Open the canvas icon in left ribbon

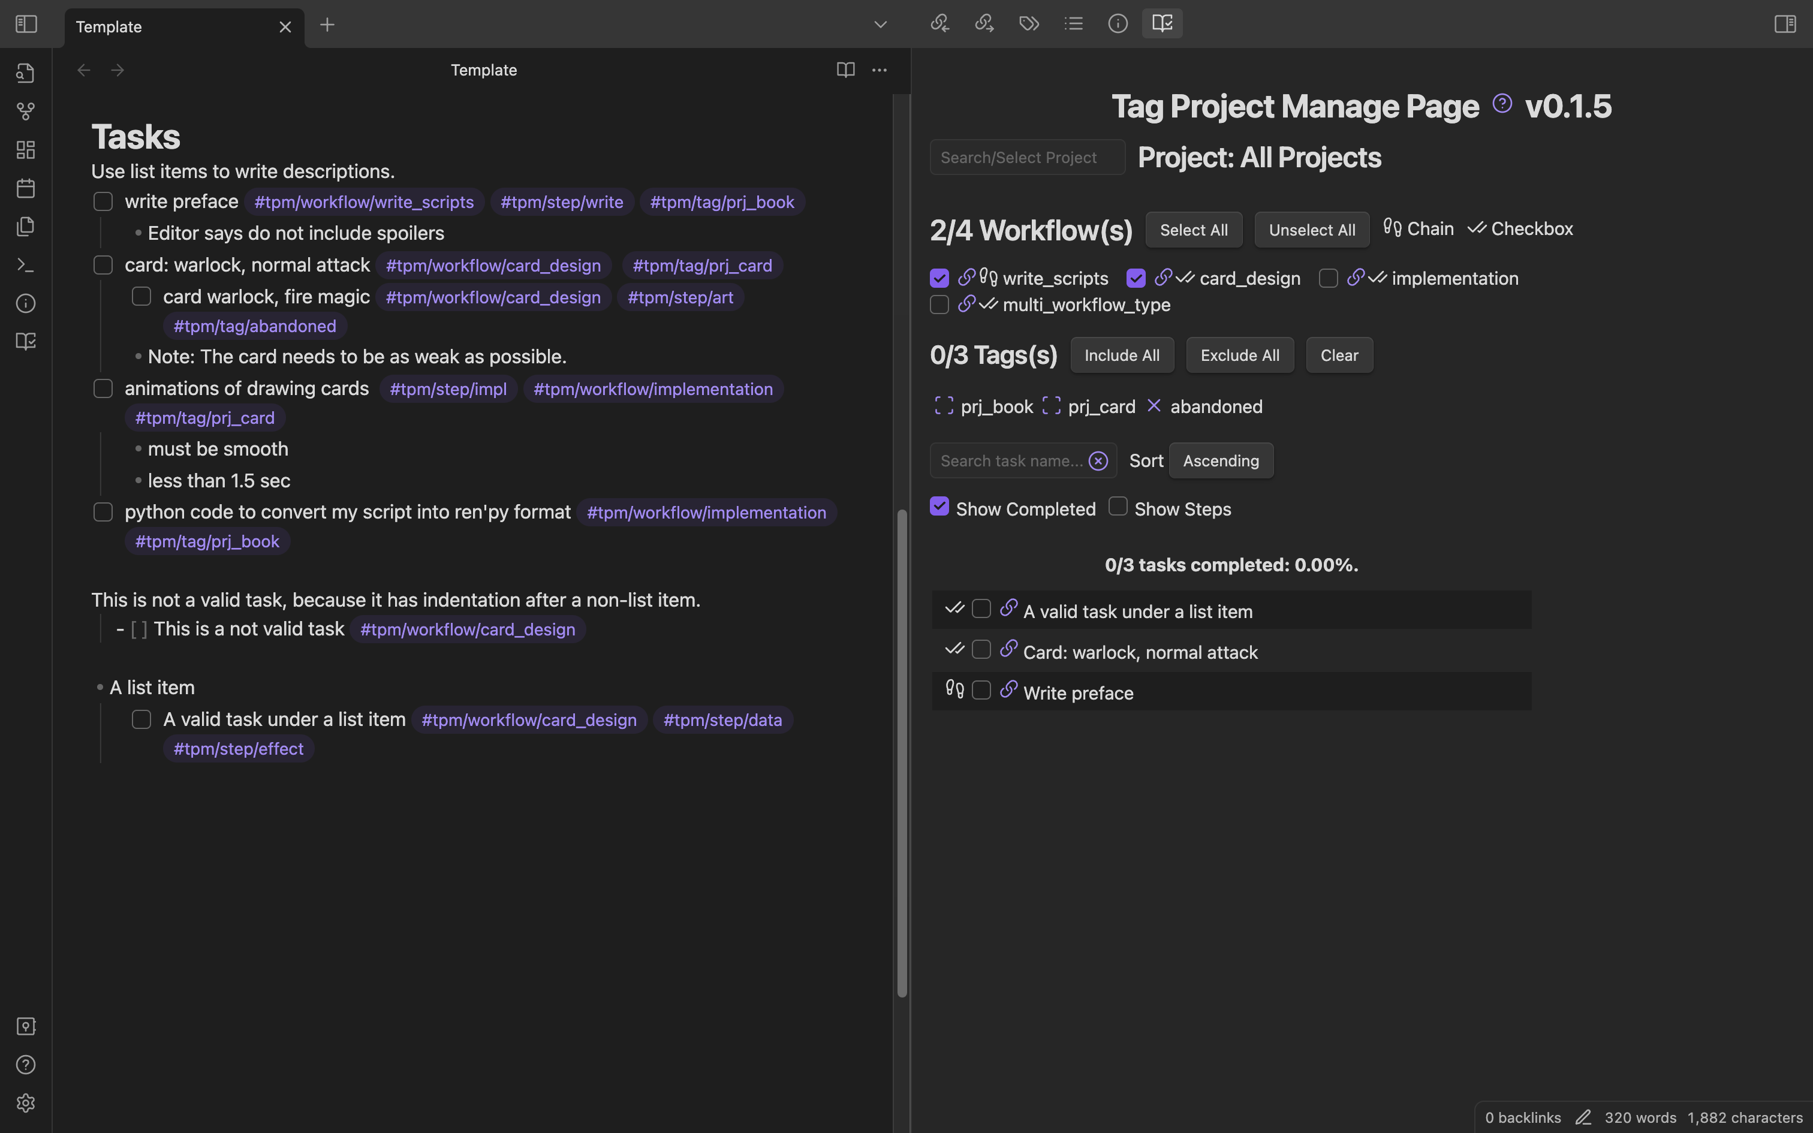(25, 150)
